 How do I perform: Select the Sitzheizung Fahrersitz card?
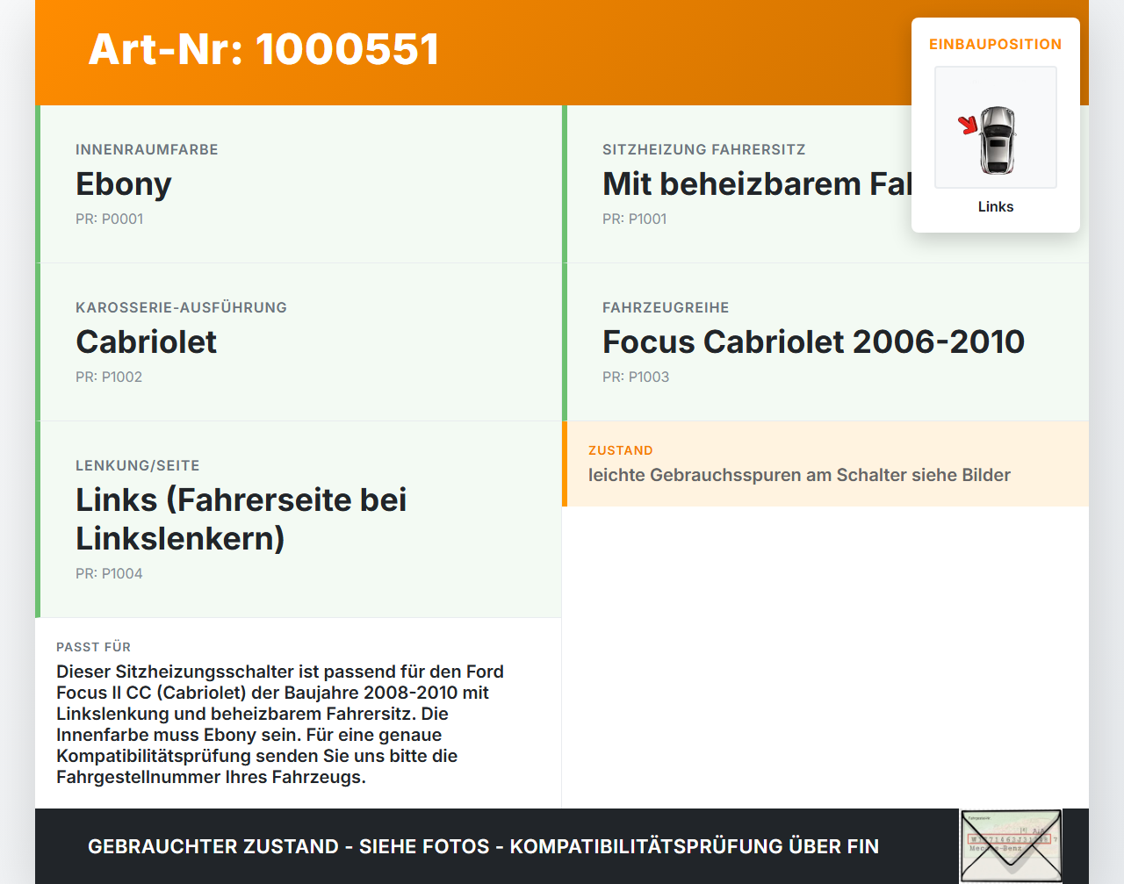(x=825, y=184)
